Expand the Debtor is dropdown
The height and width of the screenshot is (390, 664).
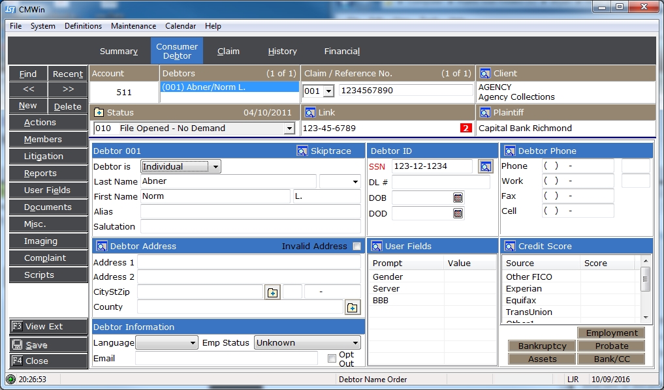tap(215, 166)
